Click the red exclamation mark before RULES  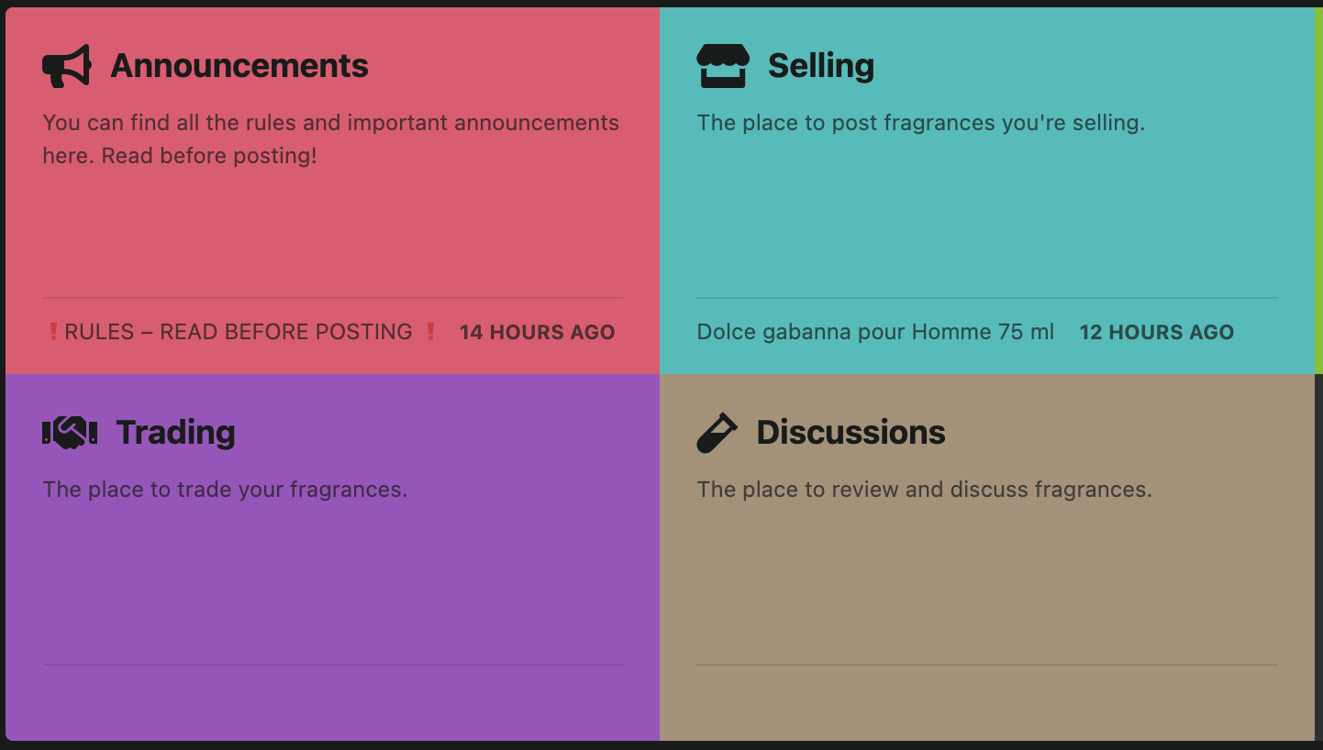(52, 332)
